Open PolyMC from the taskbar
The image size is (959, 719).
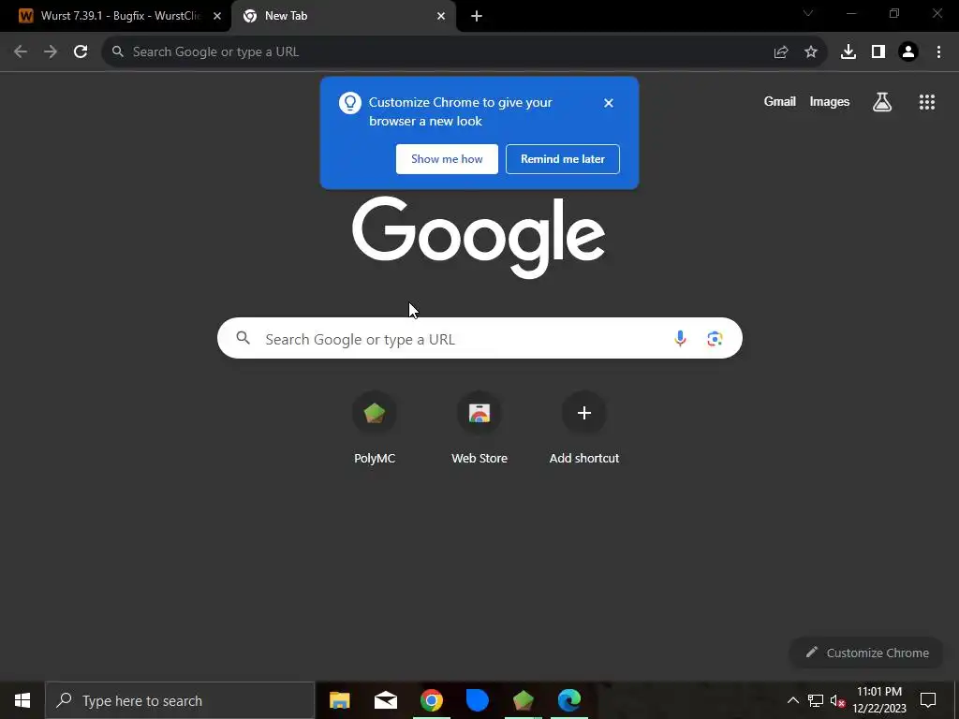523,700
